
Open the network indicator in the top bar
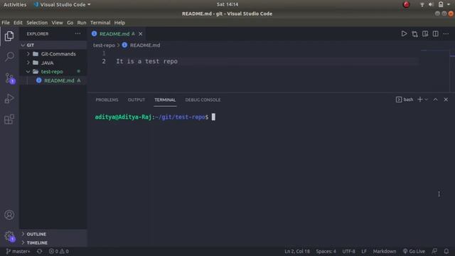pos(422,5)
